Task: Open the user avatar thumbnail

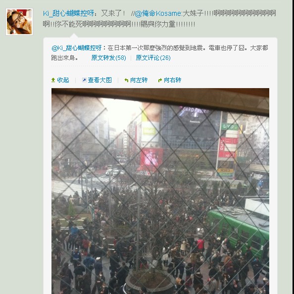Action: (x=19, y=22)
